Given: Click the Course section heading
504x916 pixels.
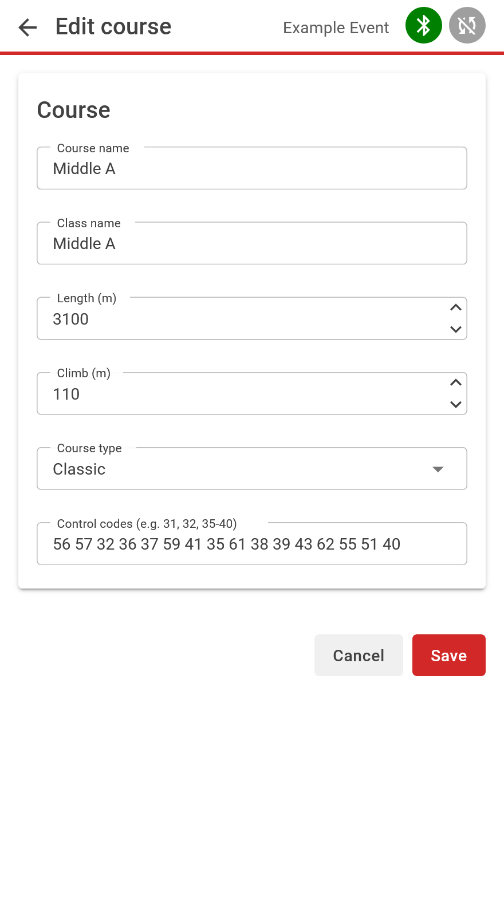Looking at the screenshot, I should point(74,110).
